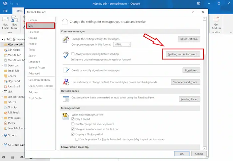Collapse the ribbon with the chevron
This screenshot has width=233, height=161.
pos(231,33)
